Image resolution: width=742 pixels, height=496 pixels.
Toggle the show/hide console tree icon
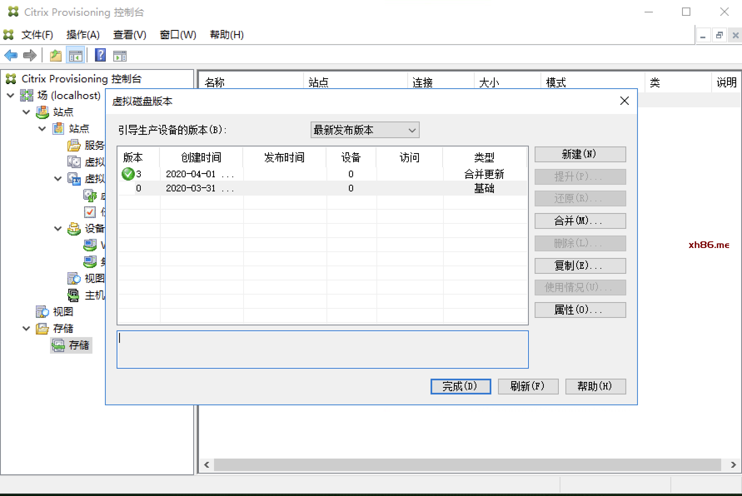click(75, 55)
